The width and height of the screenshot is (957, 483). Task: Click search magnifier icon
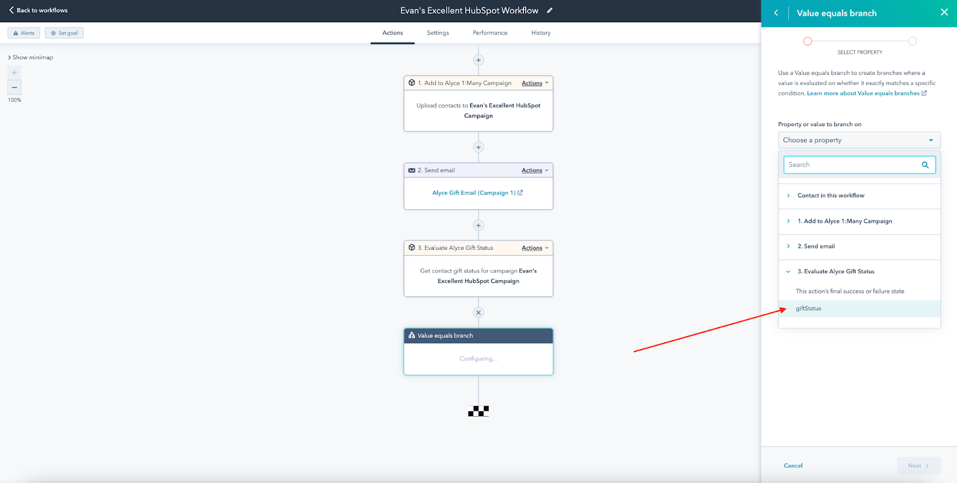pos(925,165)
